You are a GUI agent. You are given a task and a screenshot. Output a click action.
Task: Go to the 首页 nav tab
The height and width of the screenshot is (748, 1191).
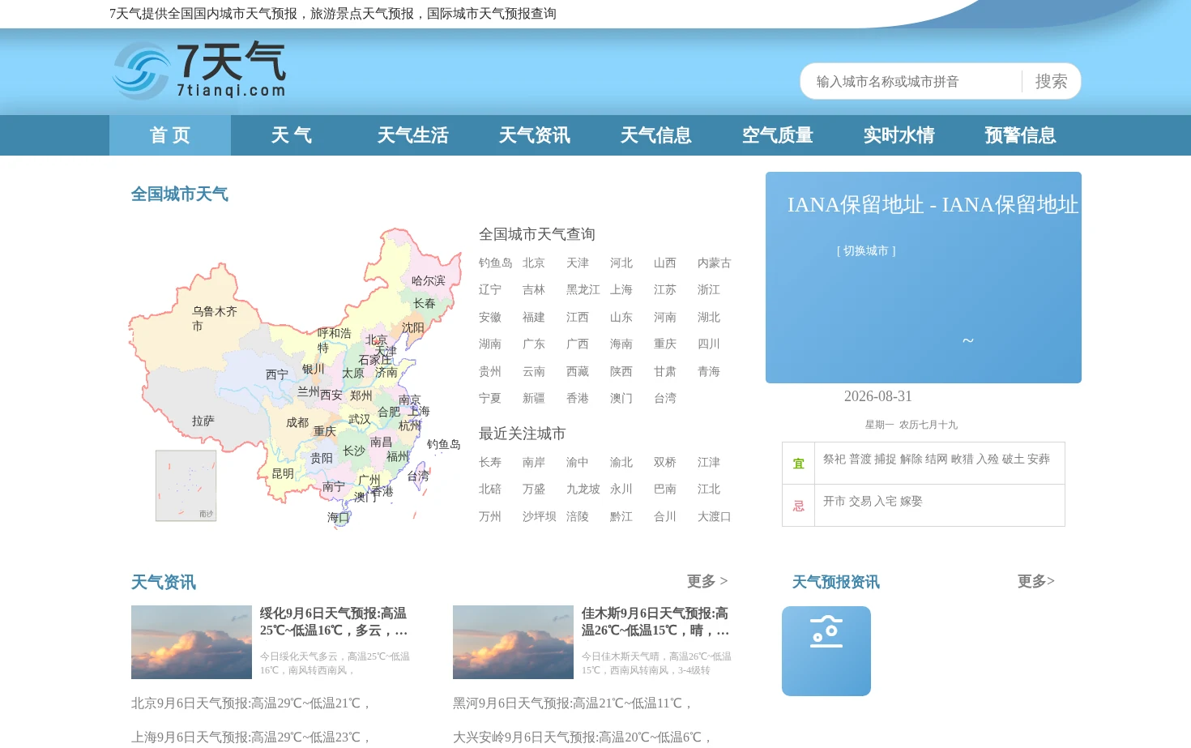coord(170,135)
